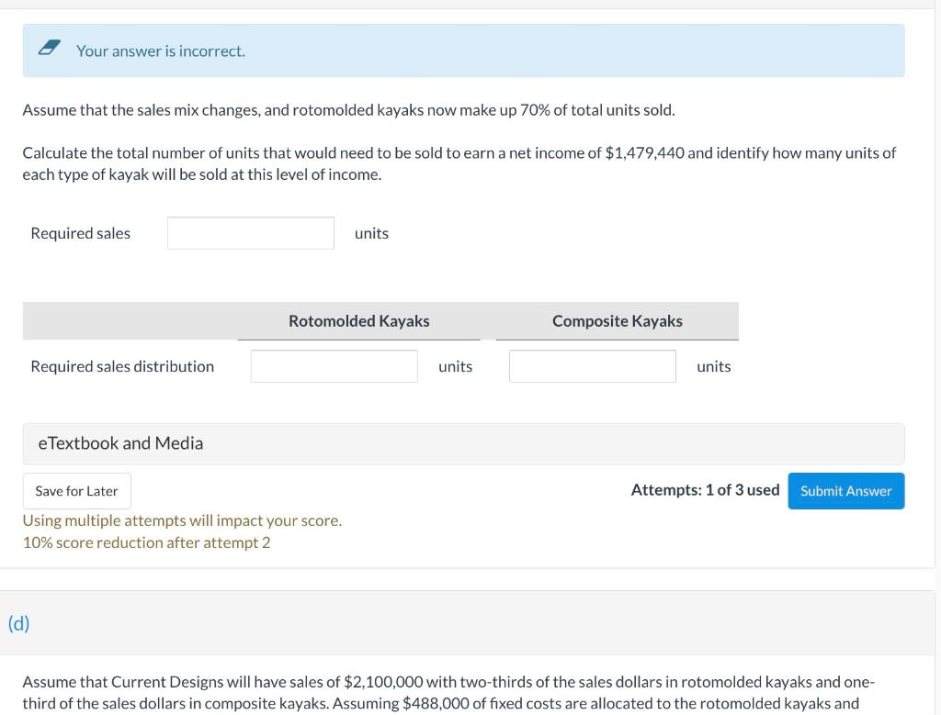Click the Submit Answer button
Screen dimensions: 941x715
[845, 491]
